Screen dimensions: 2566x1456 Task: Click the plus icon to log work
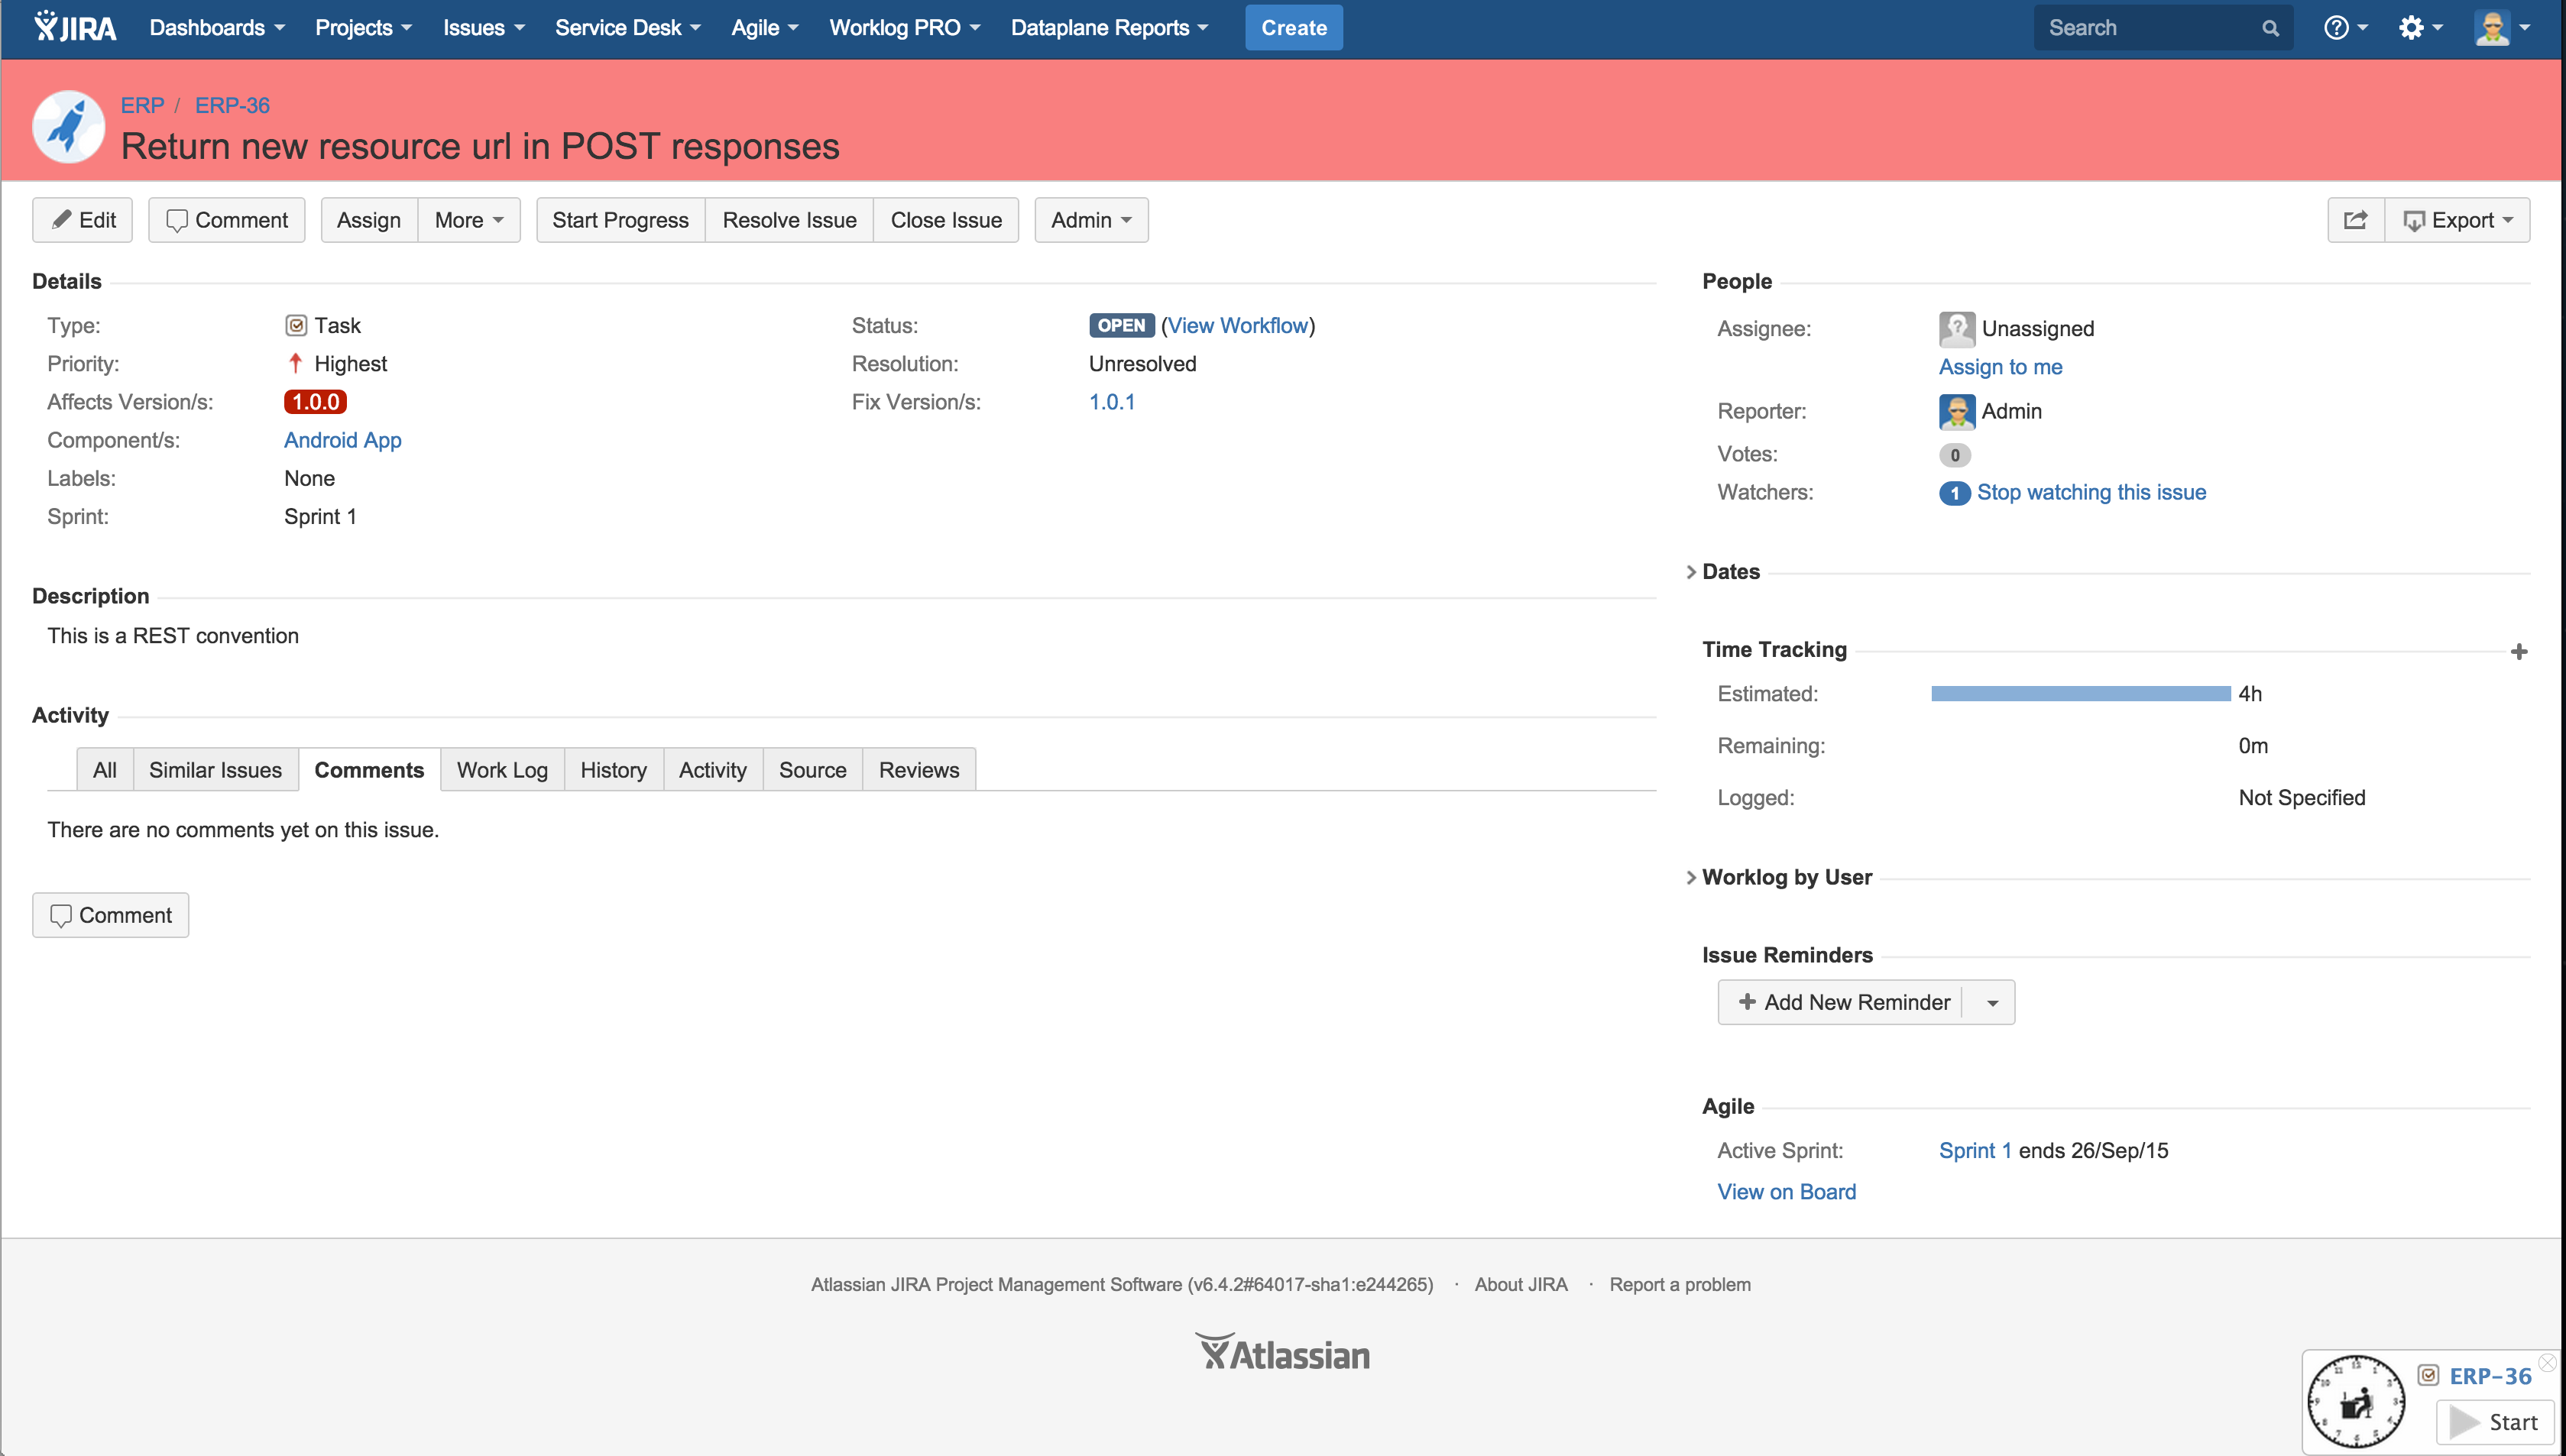2518,652
